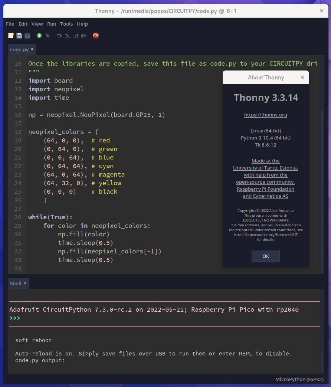Click the 'with help from the' link text

266,175
